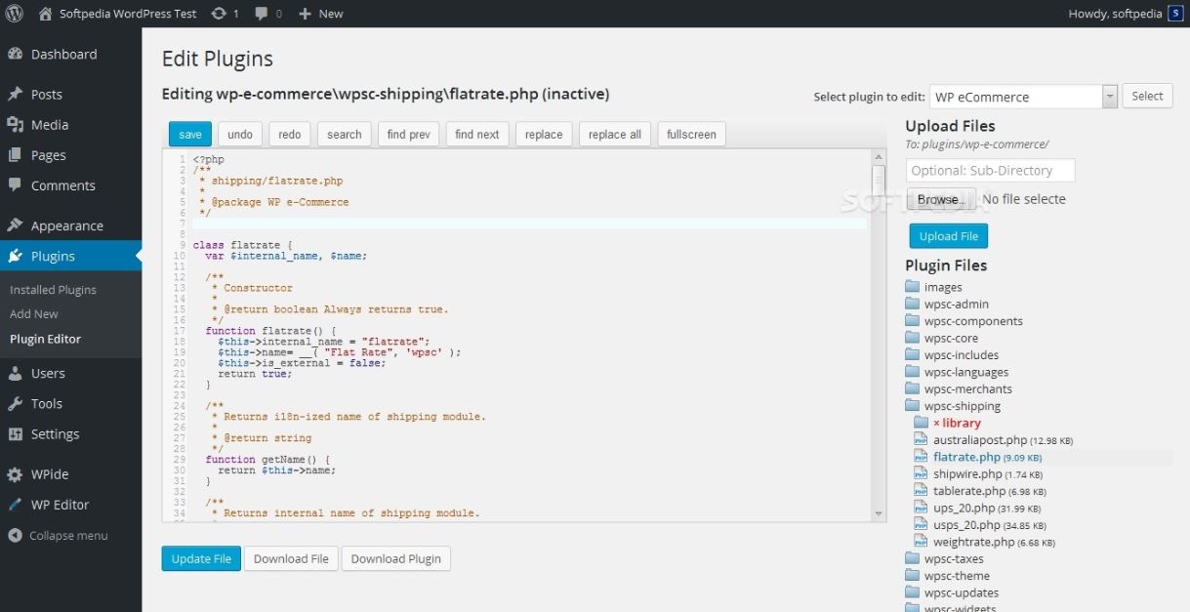1190x612 pixels.
Task: Click the blue save button
Action: click(190, 135)
